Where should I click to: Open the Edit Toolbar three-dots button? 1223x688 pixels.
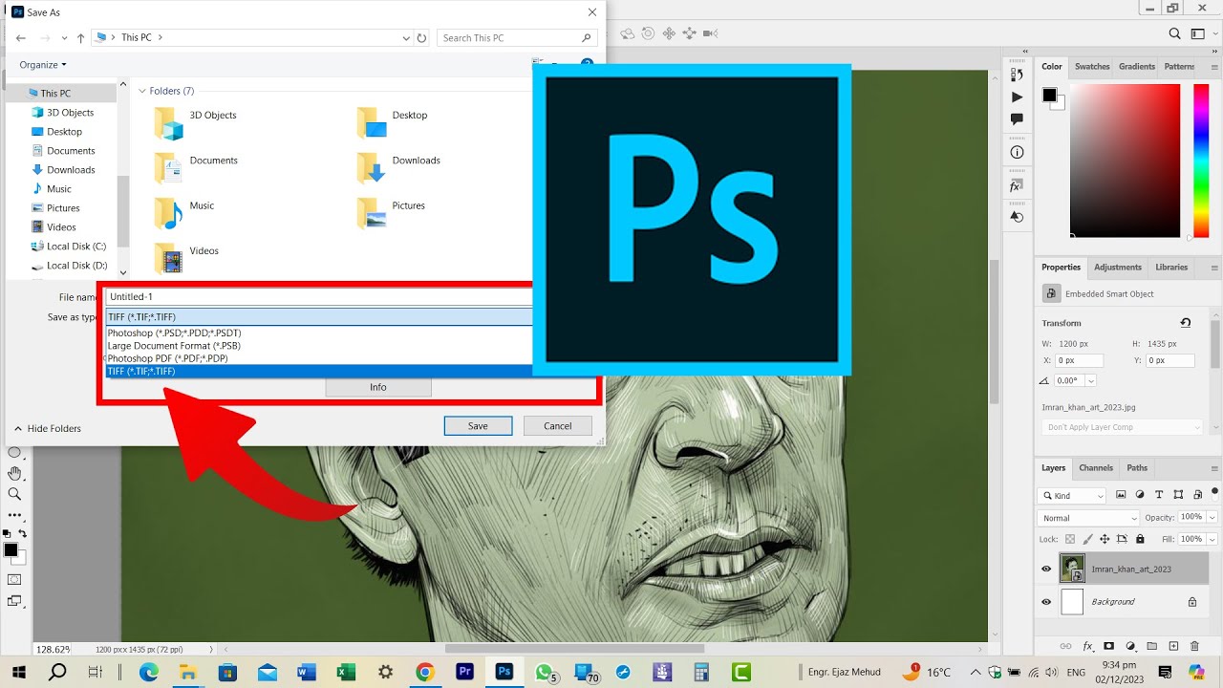coord(14,515)
